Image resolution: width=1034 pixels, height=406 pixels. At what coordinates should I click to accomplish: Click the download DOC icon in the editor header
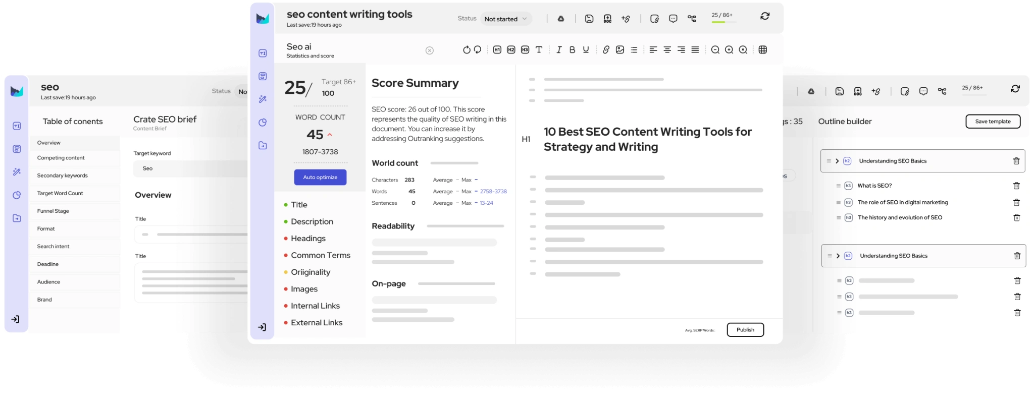point(607,19)
